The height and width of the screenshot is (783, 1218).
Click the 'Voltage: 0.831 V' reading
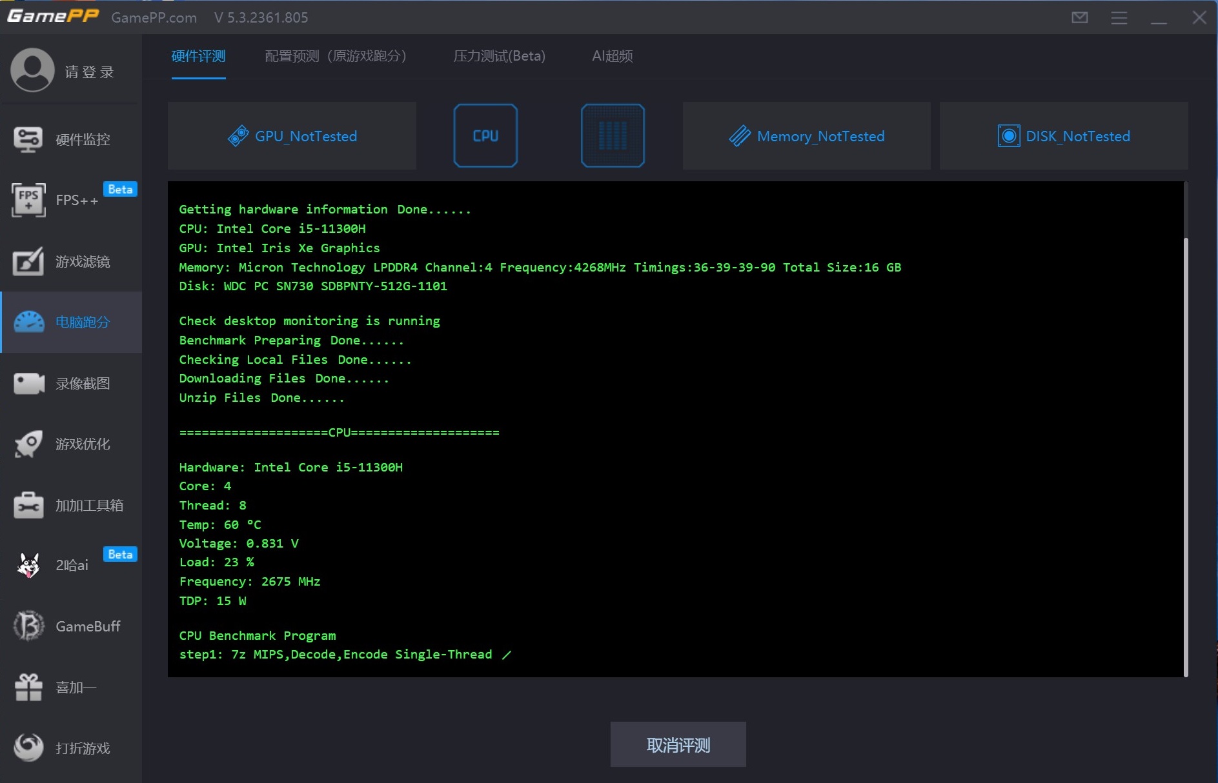[239, 543]
